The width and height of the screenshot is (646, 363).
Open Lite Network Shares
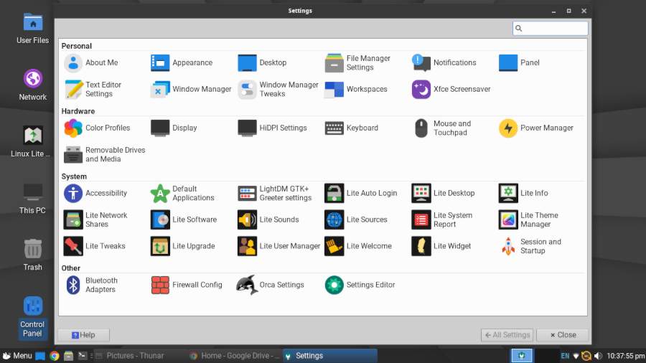(x=95, y=220)
